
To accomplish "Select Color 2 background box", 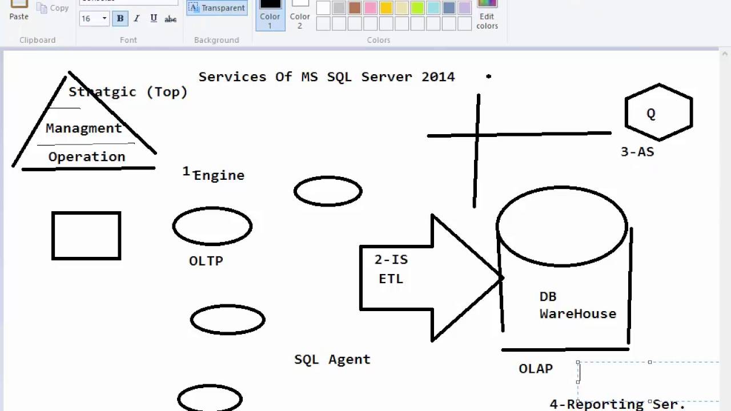I will (x=300, y=15).
